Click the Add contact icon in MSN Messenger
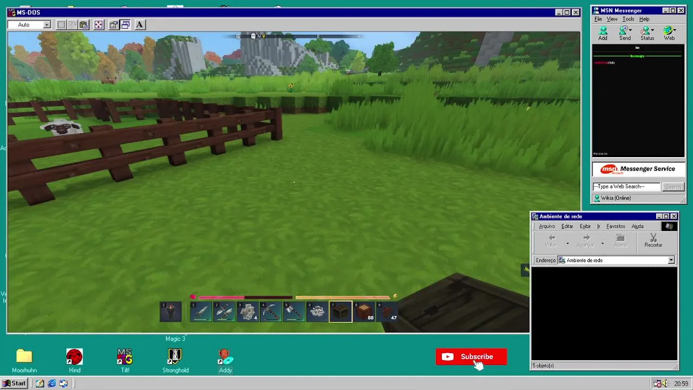Image resolution: width=693 pixels, height=390 pixels. 603,34
